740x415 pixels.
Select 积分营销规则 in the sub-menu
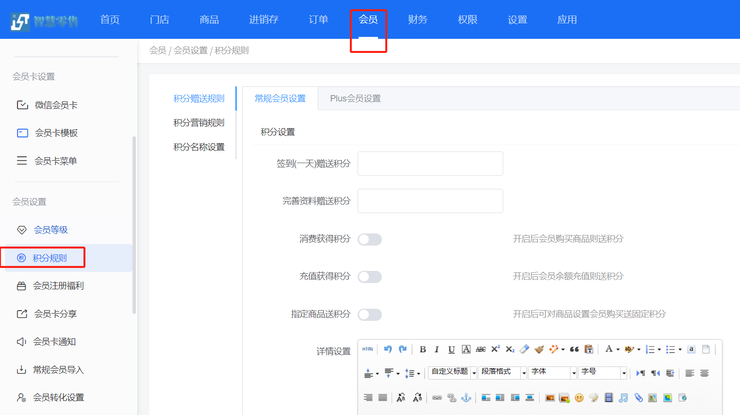[x=199, y=123]
